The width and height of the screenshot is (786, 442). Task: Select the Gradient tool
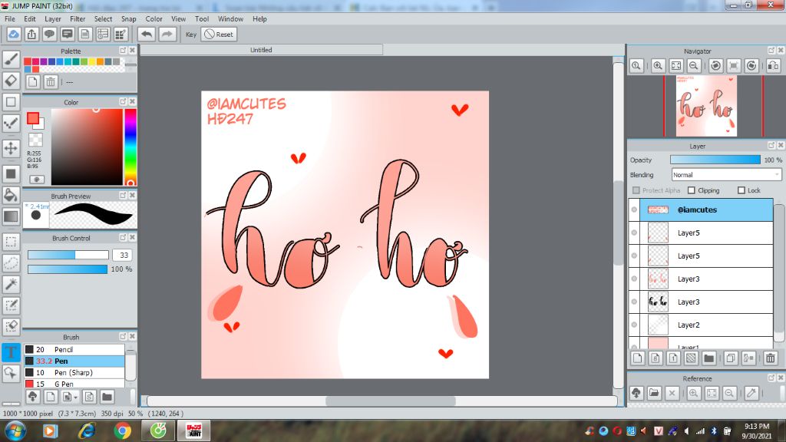11,216
